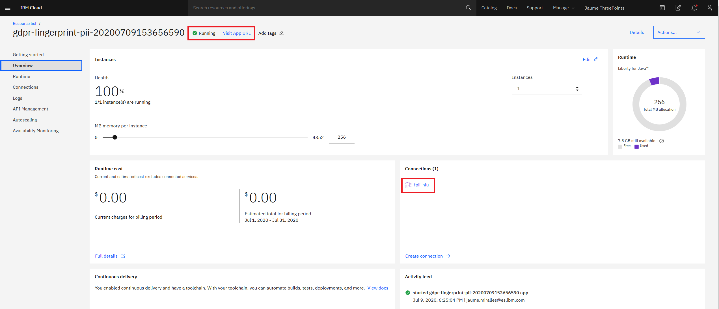The height and width of the screenshot is (309, 719).
Task: Click the pencil icon next to Add tags
Action: coord(282,33)
